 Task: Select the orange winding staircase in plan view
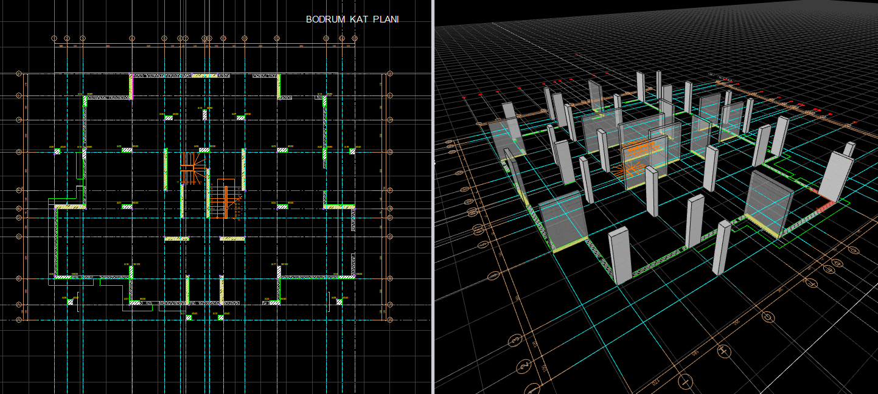193,167
